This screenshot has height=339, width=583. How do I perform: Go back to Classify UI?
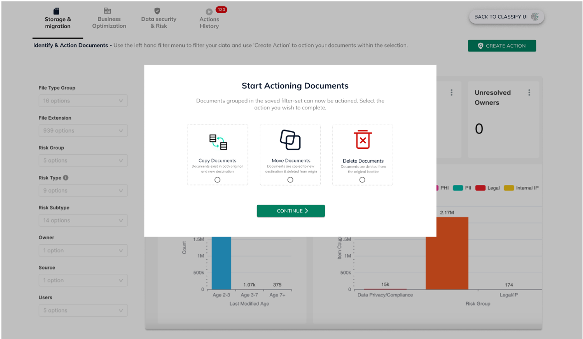[x=506, y=17]
